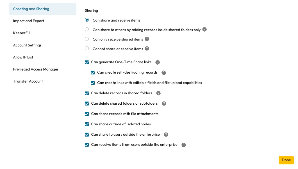This screenshot has height=169, width=298.
Task: Open help for delete shared folders or subfolders
Action: 164,104
